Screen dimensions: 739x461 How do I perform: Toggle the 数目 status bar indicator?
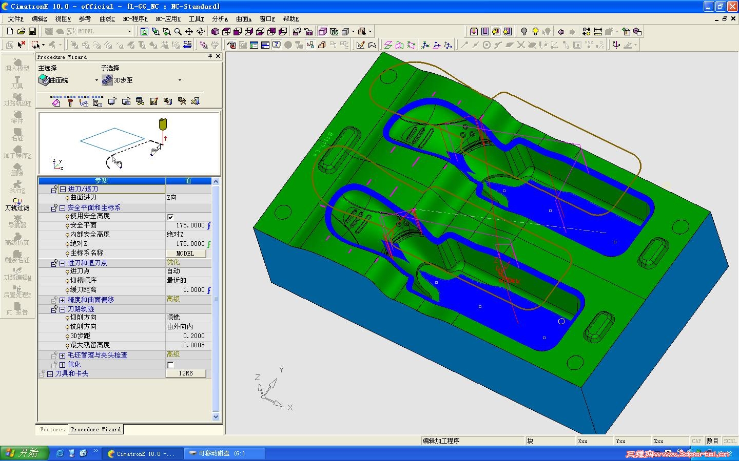712,441
